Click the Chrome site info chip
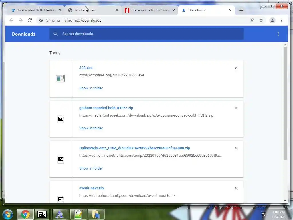Viewport: 293px width, 220px height. coord(50,20)
